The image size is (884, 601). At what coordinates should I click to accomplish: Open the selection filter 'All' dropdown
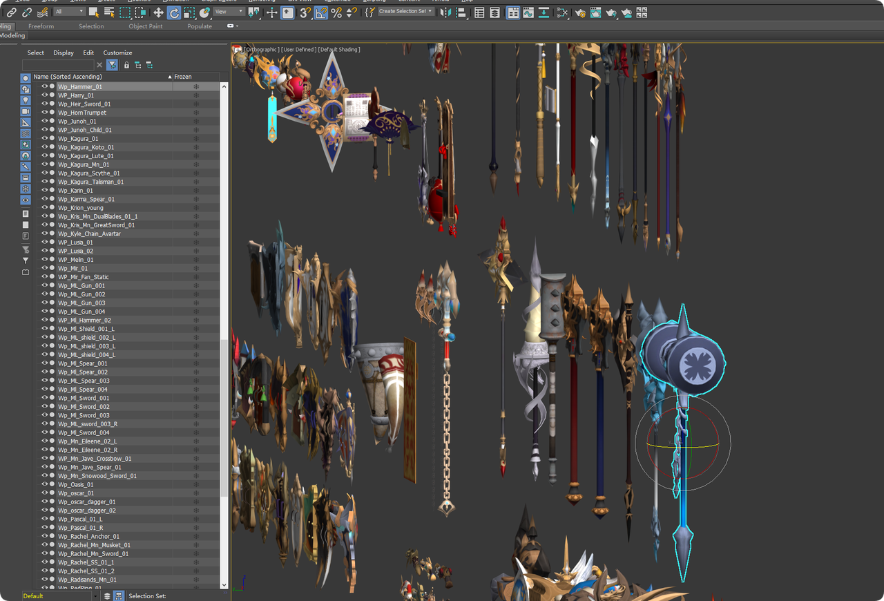pos(69,12)
